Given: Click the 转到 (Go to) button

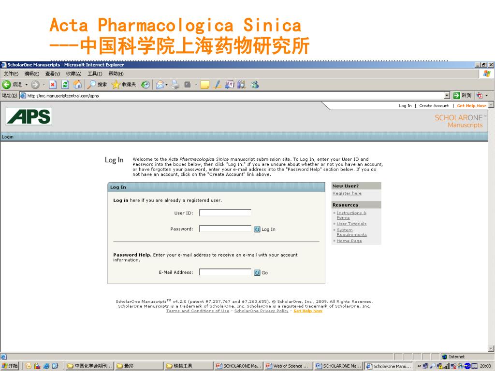Looking at the screenshot, I should 463,95.
